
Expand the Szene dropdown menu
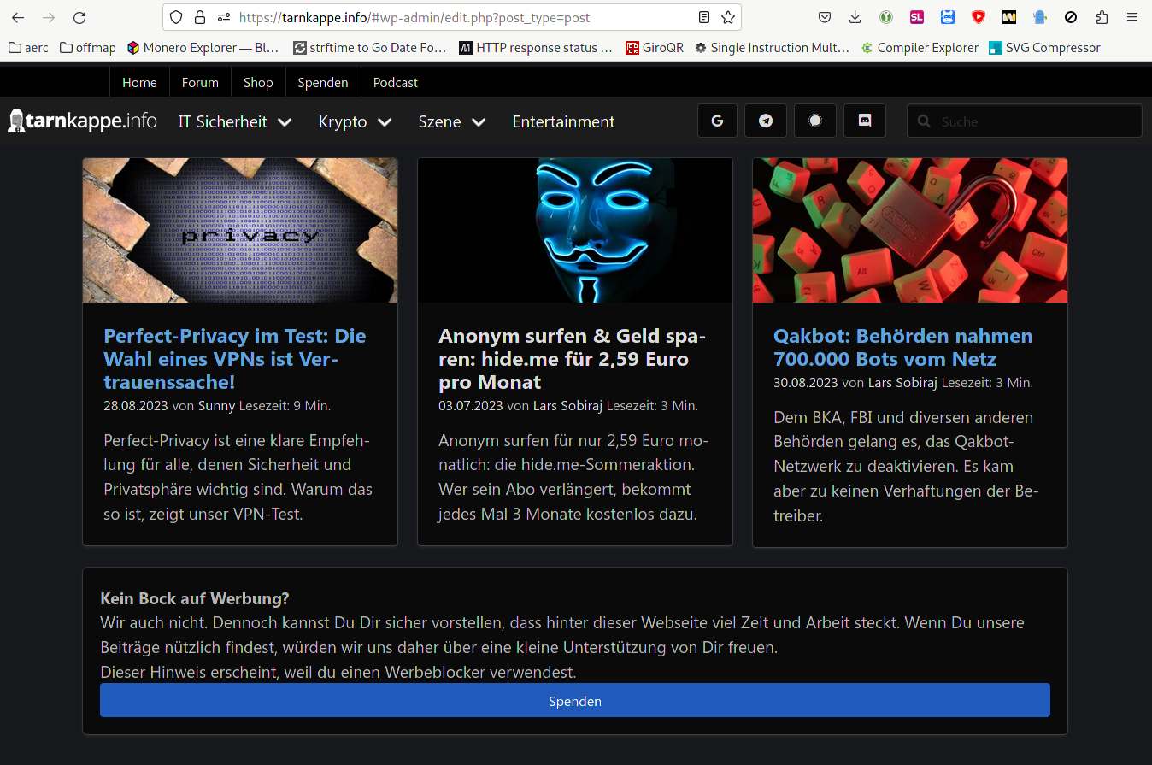[451, 122]
